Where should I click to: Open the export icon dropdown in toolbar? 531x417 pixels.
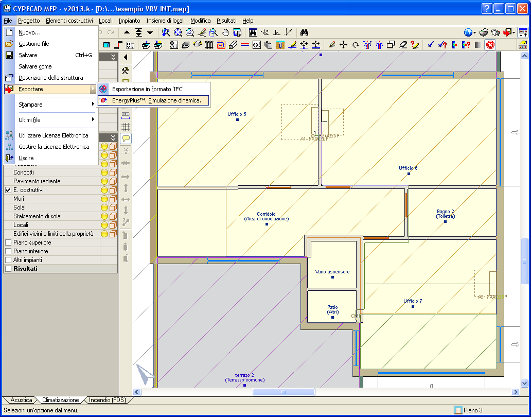pos(514,33)
